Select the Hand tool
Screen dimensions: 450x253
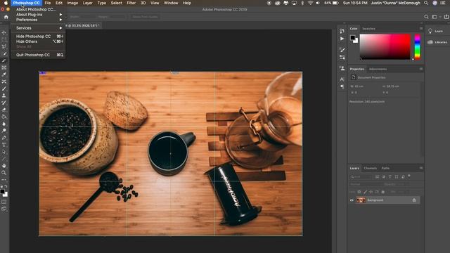pyautogui.click(x=4, y=166)
